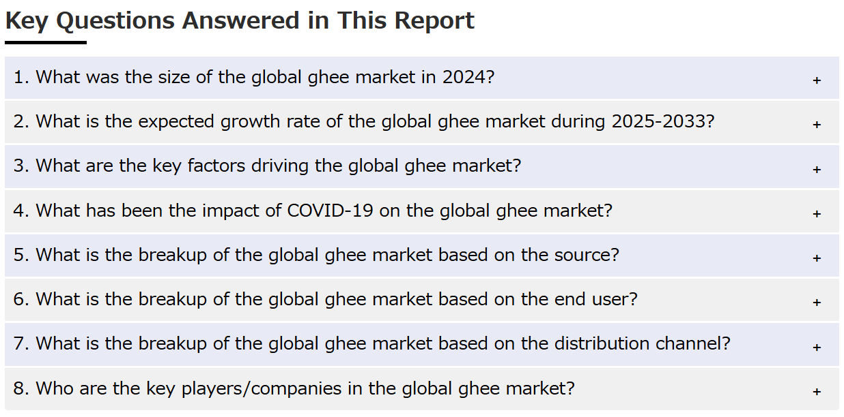Show the answer to question 4 on COVID-19 impact
This screenshot has width=844, height=417.
point(422,211)
